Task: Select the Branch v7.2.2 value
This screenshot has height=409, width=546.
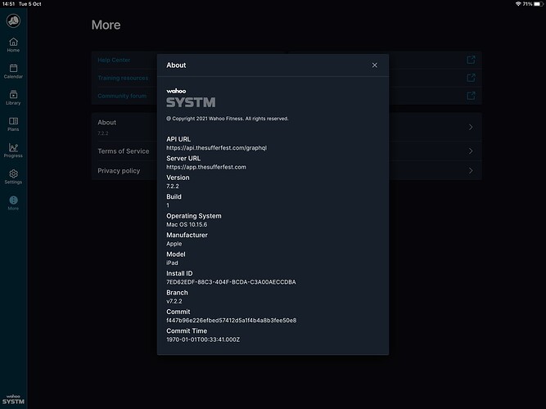Action: pos(174,301)
